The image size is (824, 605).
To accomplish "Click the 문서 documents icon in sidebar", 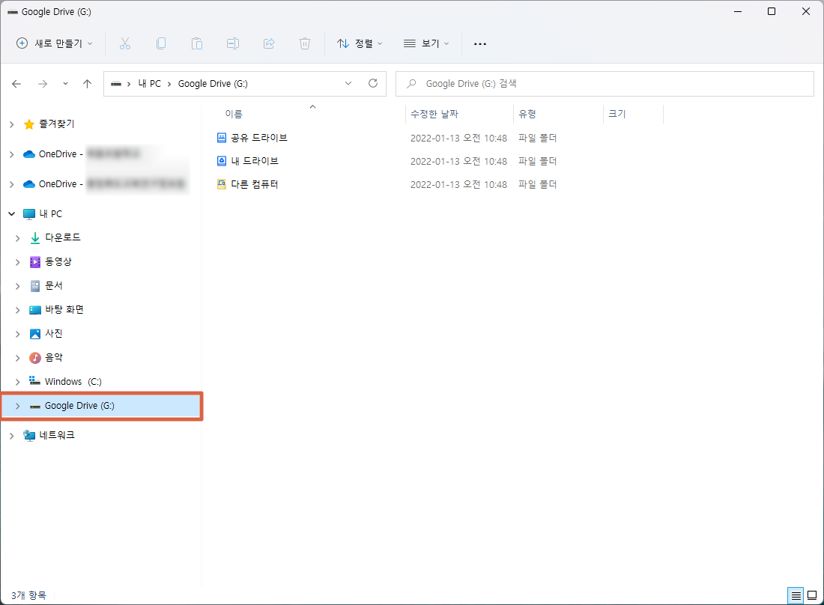I will (34, 286).
